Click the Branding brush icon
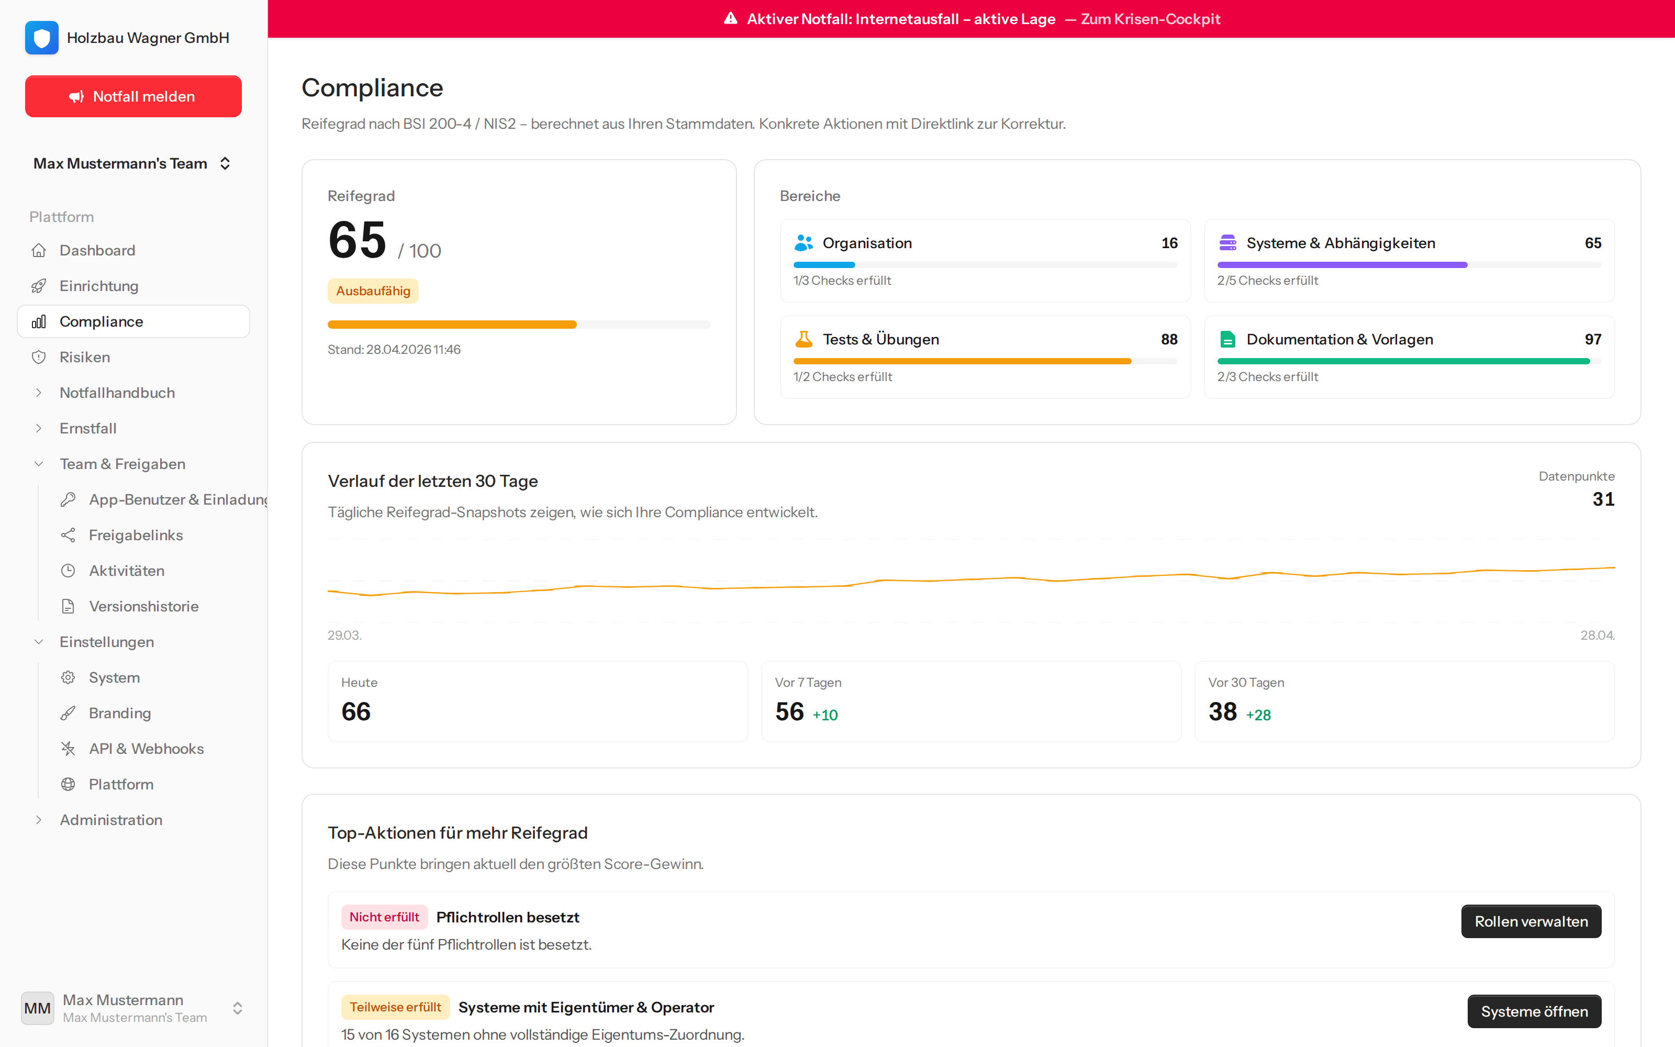Screen dimensions: 1675x1047 [x=68, y=713]
